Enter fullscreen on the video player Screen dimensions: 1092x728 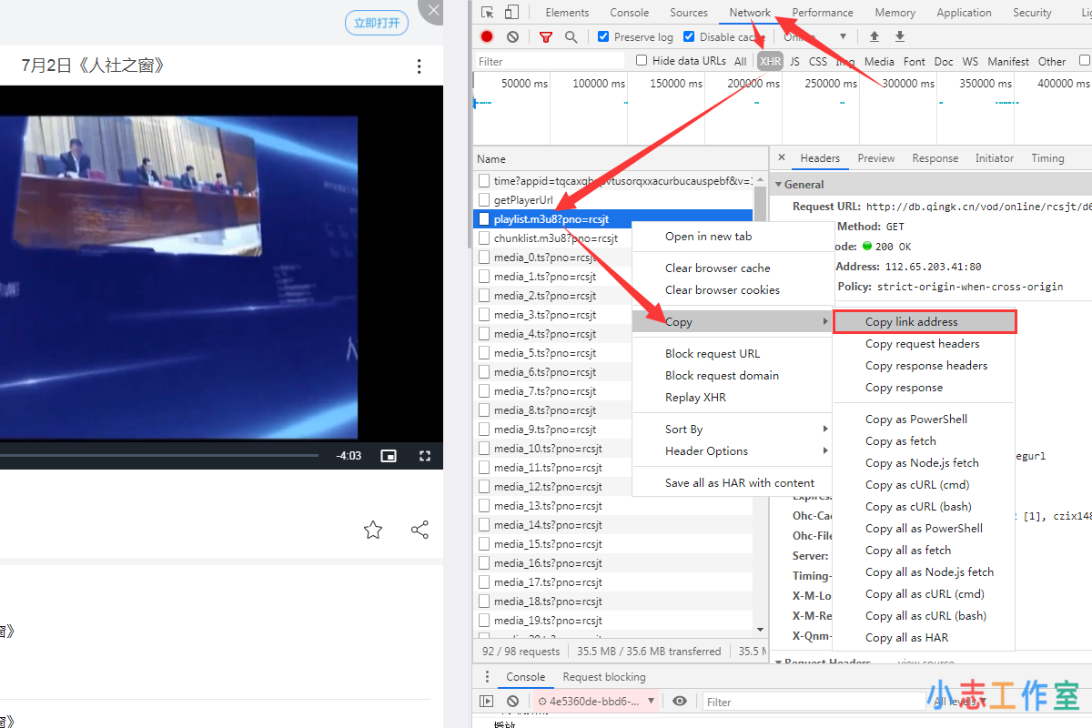coord(424,456)
